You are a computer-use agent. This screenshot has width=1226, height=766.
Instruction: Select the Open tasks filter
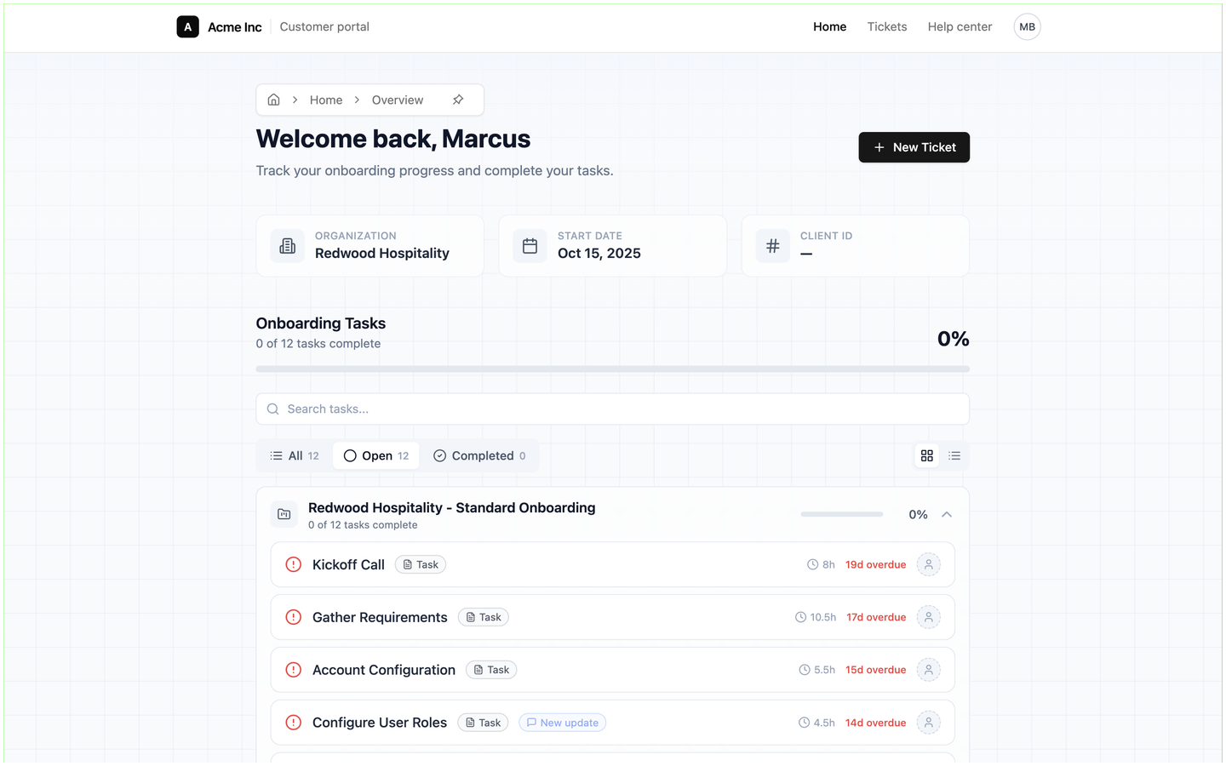tap(376, 456)
